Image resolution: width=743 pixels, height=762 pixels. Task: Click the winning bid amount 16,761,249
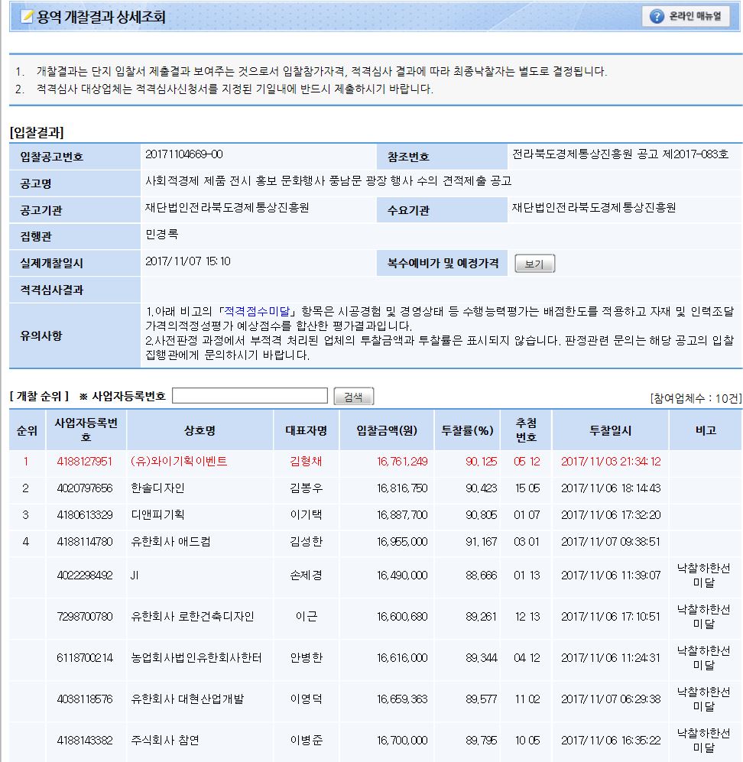(x=401, y=462)
